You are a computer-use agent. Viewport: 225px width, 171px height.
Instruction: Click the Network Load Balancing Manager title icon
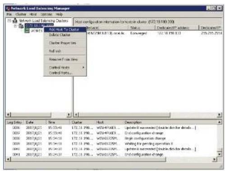[x=8, y=9]
